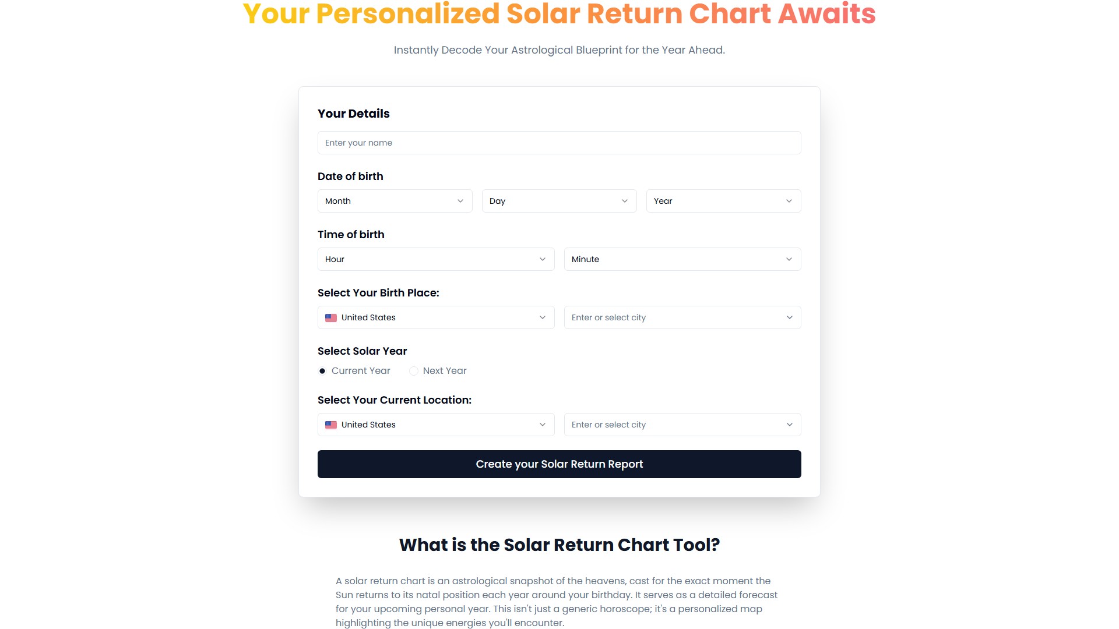The width and height of the screenshot is (1119, 629).
Task: Select the Current Year radio button
Action: tap(322, 370)
